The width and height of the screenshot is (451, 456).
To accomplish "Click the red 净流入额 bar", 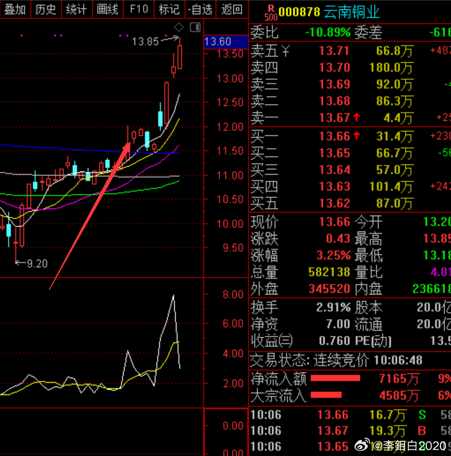I will [x=335, y=378].
